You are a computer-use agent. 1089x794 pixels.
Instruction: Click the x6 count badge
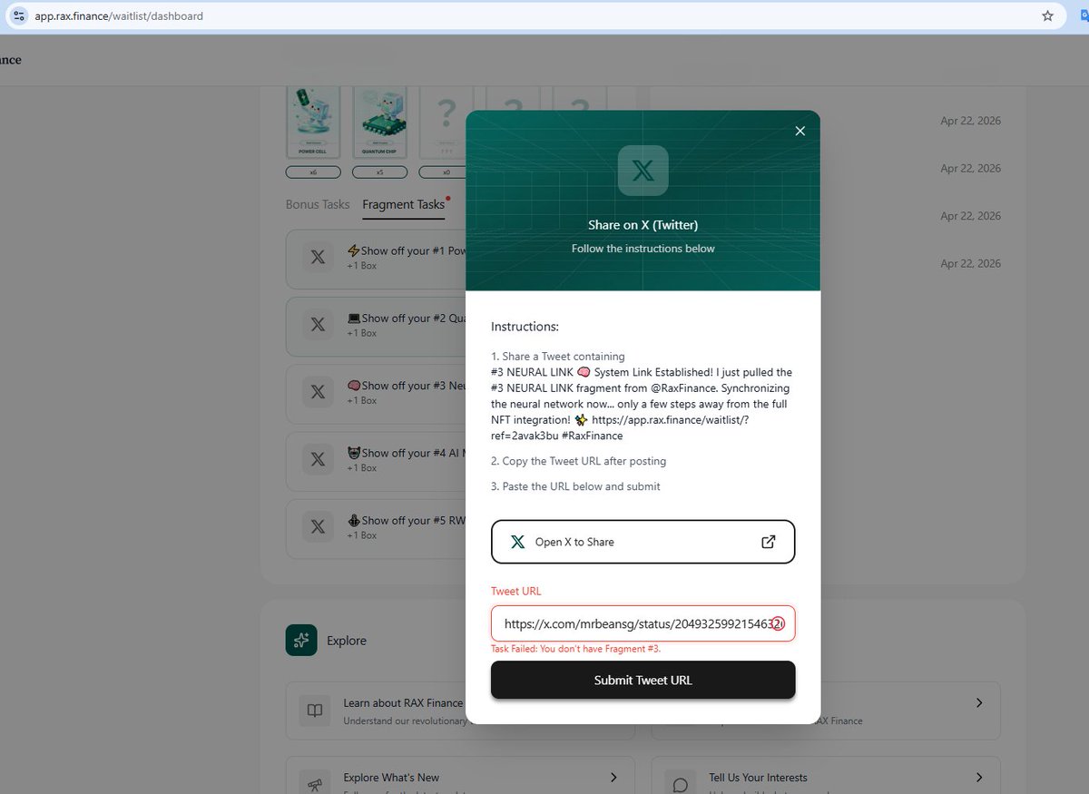[x=313, y=172]
